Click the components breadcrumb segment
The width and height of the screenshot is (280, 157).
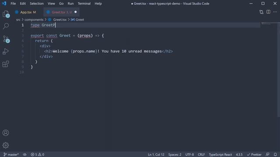34,20
